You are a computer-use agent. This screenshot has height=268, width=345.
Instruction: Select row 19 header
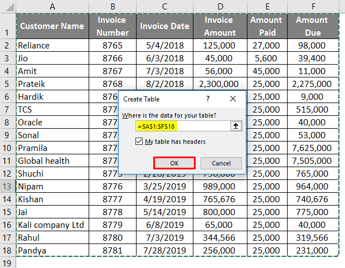(x=8, y=263)
